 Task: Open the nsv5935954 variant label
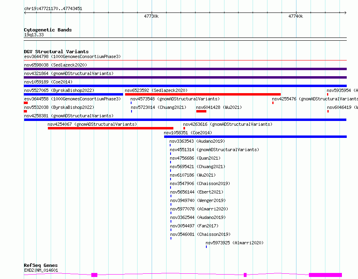coord(342,90)
